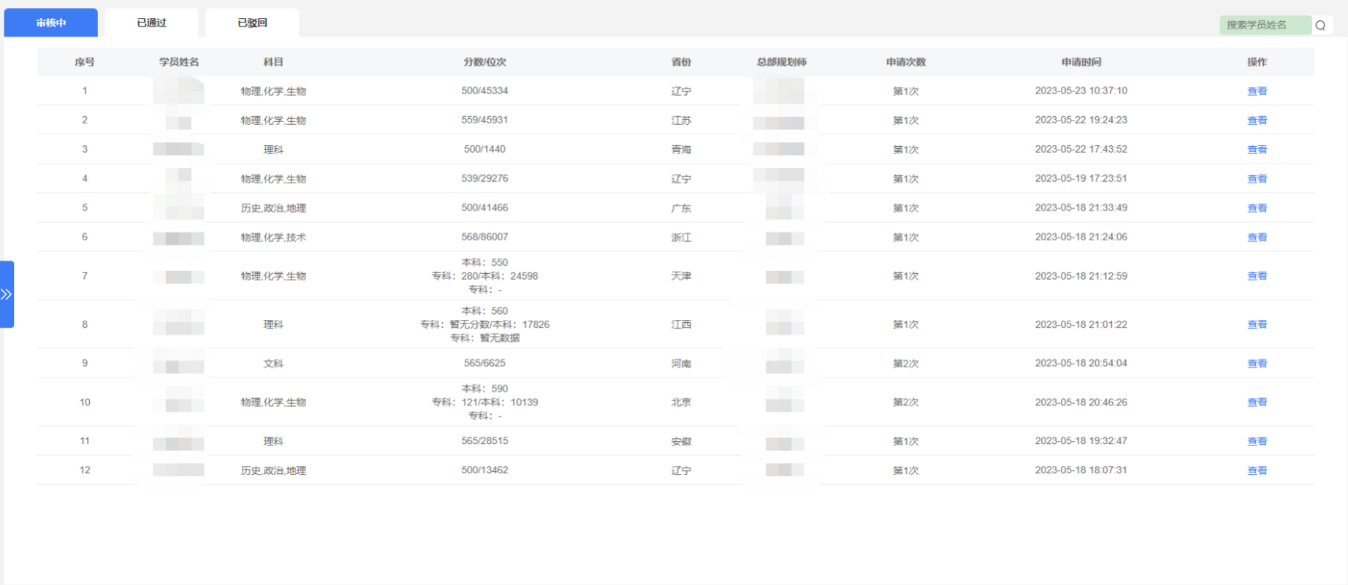1348x585 pixels.
Task: Open 查看 for row 4 scoring 539/29276
Action: tap(1257, 179)
